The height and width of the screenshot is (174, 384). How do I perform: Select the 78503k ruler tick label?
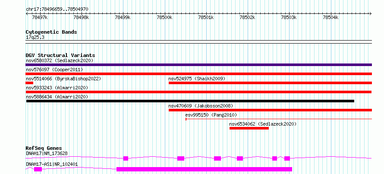289,17
